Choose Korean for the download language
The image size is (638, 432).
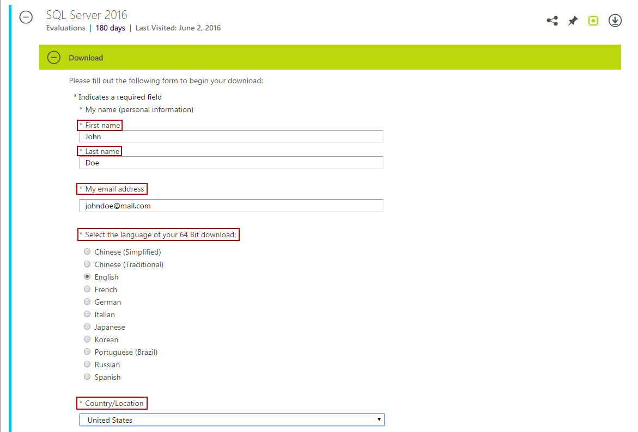point(87,339)
